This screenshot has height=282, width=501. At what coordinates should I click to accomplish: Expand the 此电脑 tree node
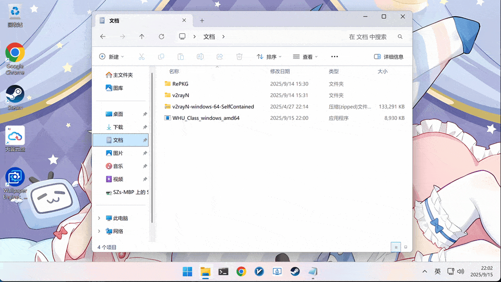pos(99,218)
